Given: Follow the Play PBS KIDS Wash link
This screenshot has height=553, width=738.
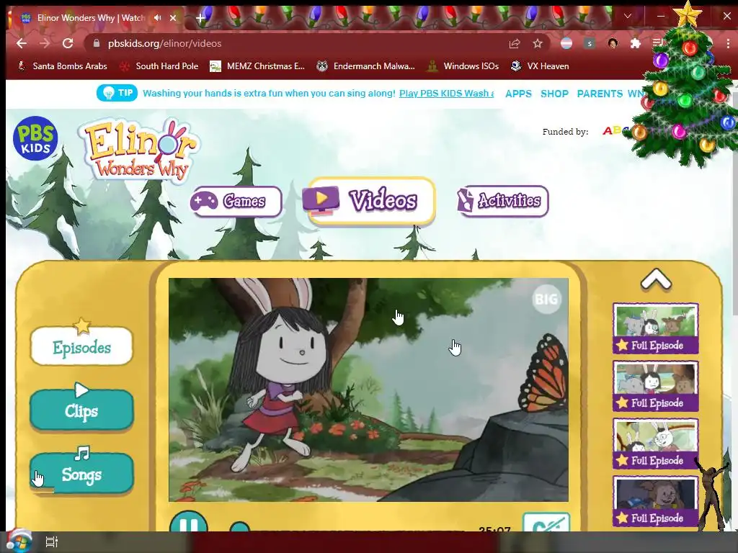Looking at the screenshot, I should pos(447,93).
